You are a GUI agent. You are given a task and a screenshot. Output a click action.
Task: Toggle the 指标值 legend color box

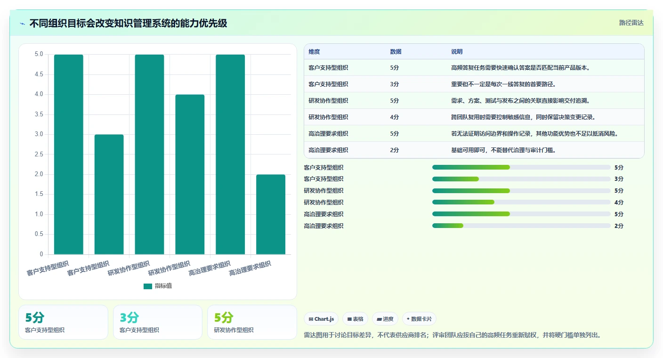click(x=148, y=286)
